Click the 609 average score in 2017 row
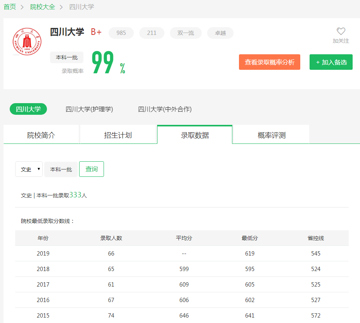Screen dimensions: 360x323 pyautogui.click(x=184, y=285)
